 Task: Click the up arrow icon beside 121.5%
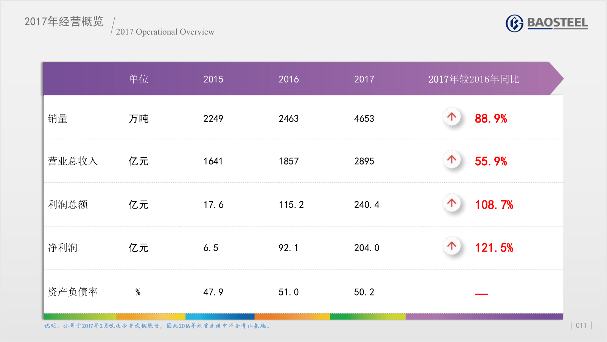tap(451, 246)
